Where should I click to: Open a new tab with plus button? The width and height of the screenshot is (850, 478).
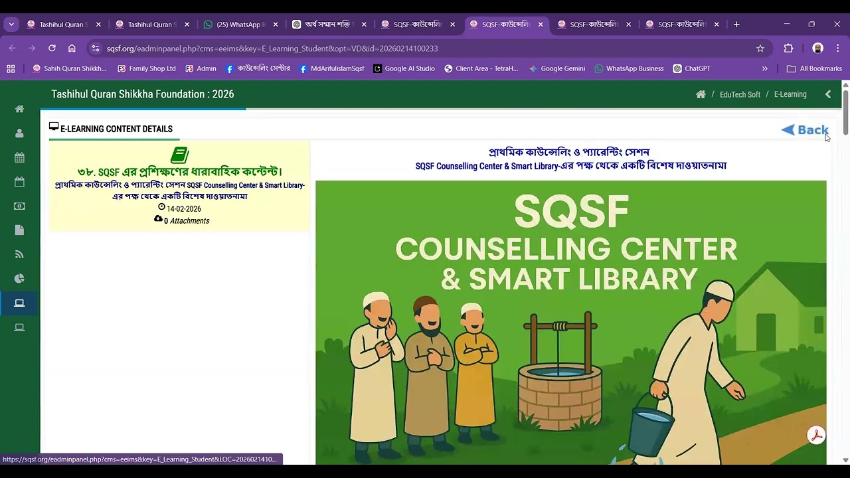(x=736, y=25)
